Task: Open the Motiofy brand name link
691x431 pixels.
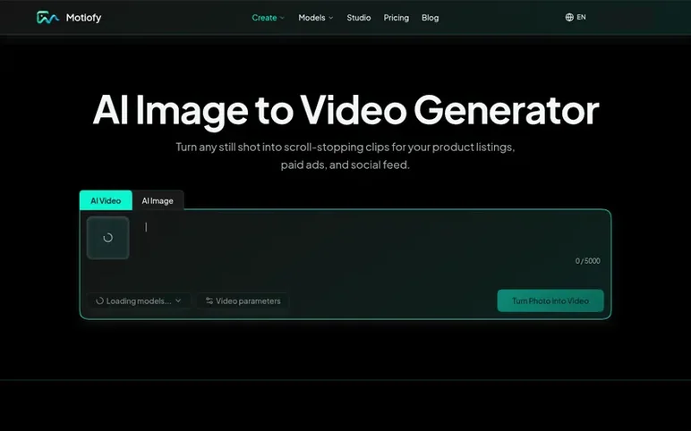Action: [x=83, y=18]
